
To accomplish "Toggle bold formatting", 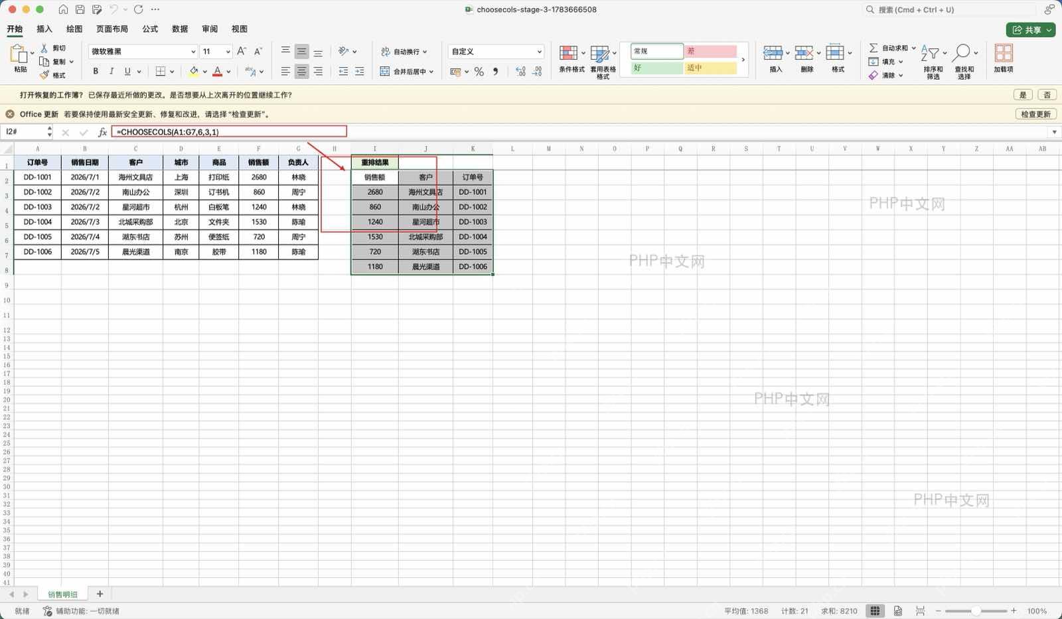I will point(96,71).
